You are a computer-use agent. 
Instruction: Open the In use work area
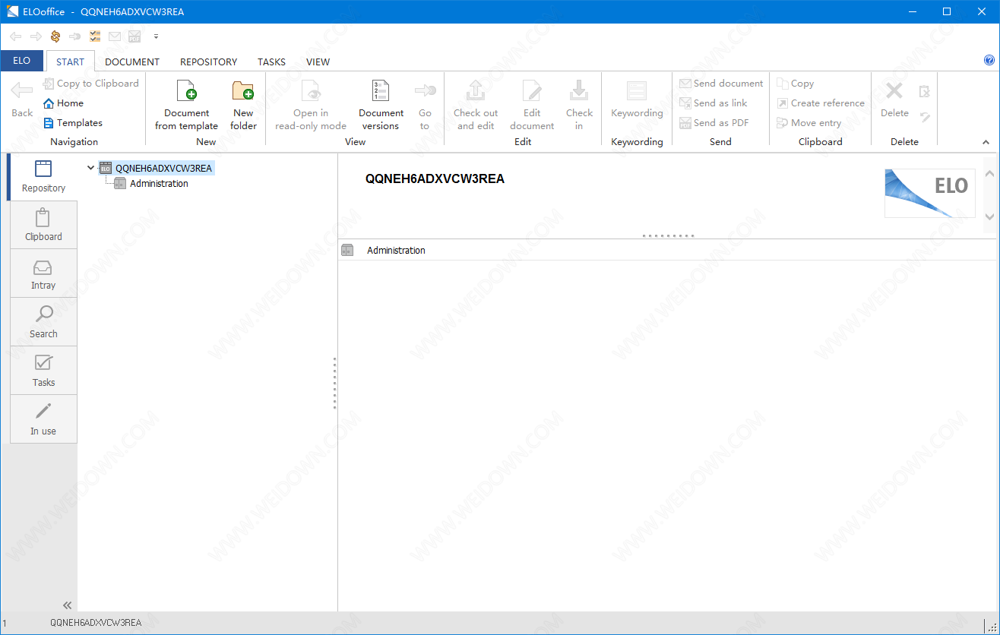(43, 420)
